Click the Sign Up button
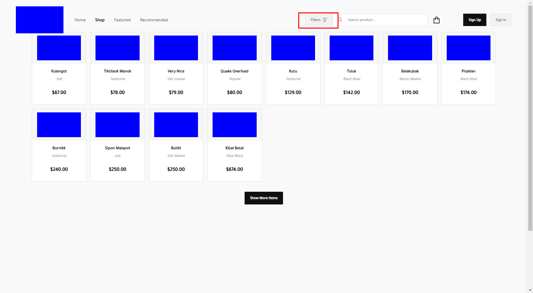This screenshot has height=293, width=533. pyautogui.click(x=474, y=20)
